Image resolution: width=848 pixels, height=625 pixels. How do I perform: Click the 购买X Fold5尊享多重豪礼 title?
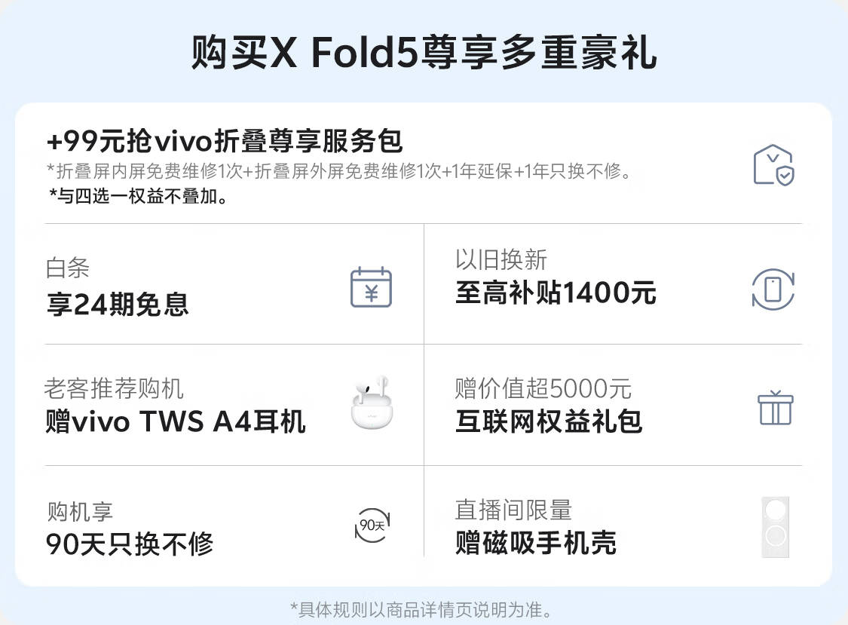424,53
